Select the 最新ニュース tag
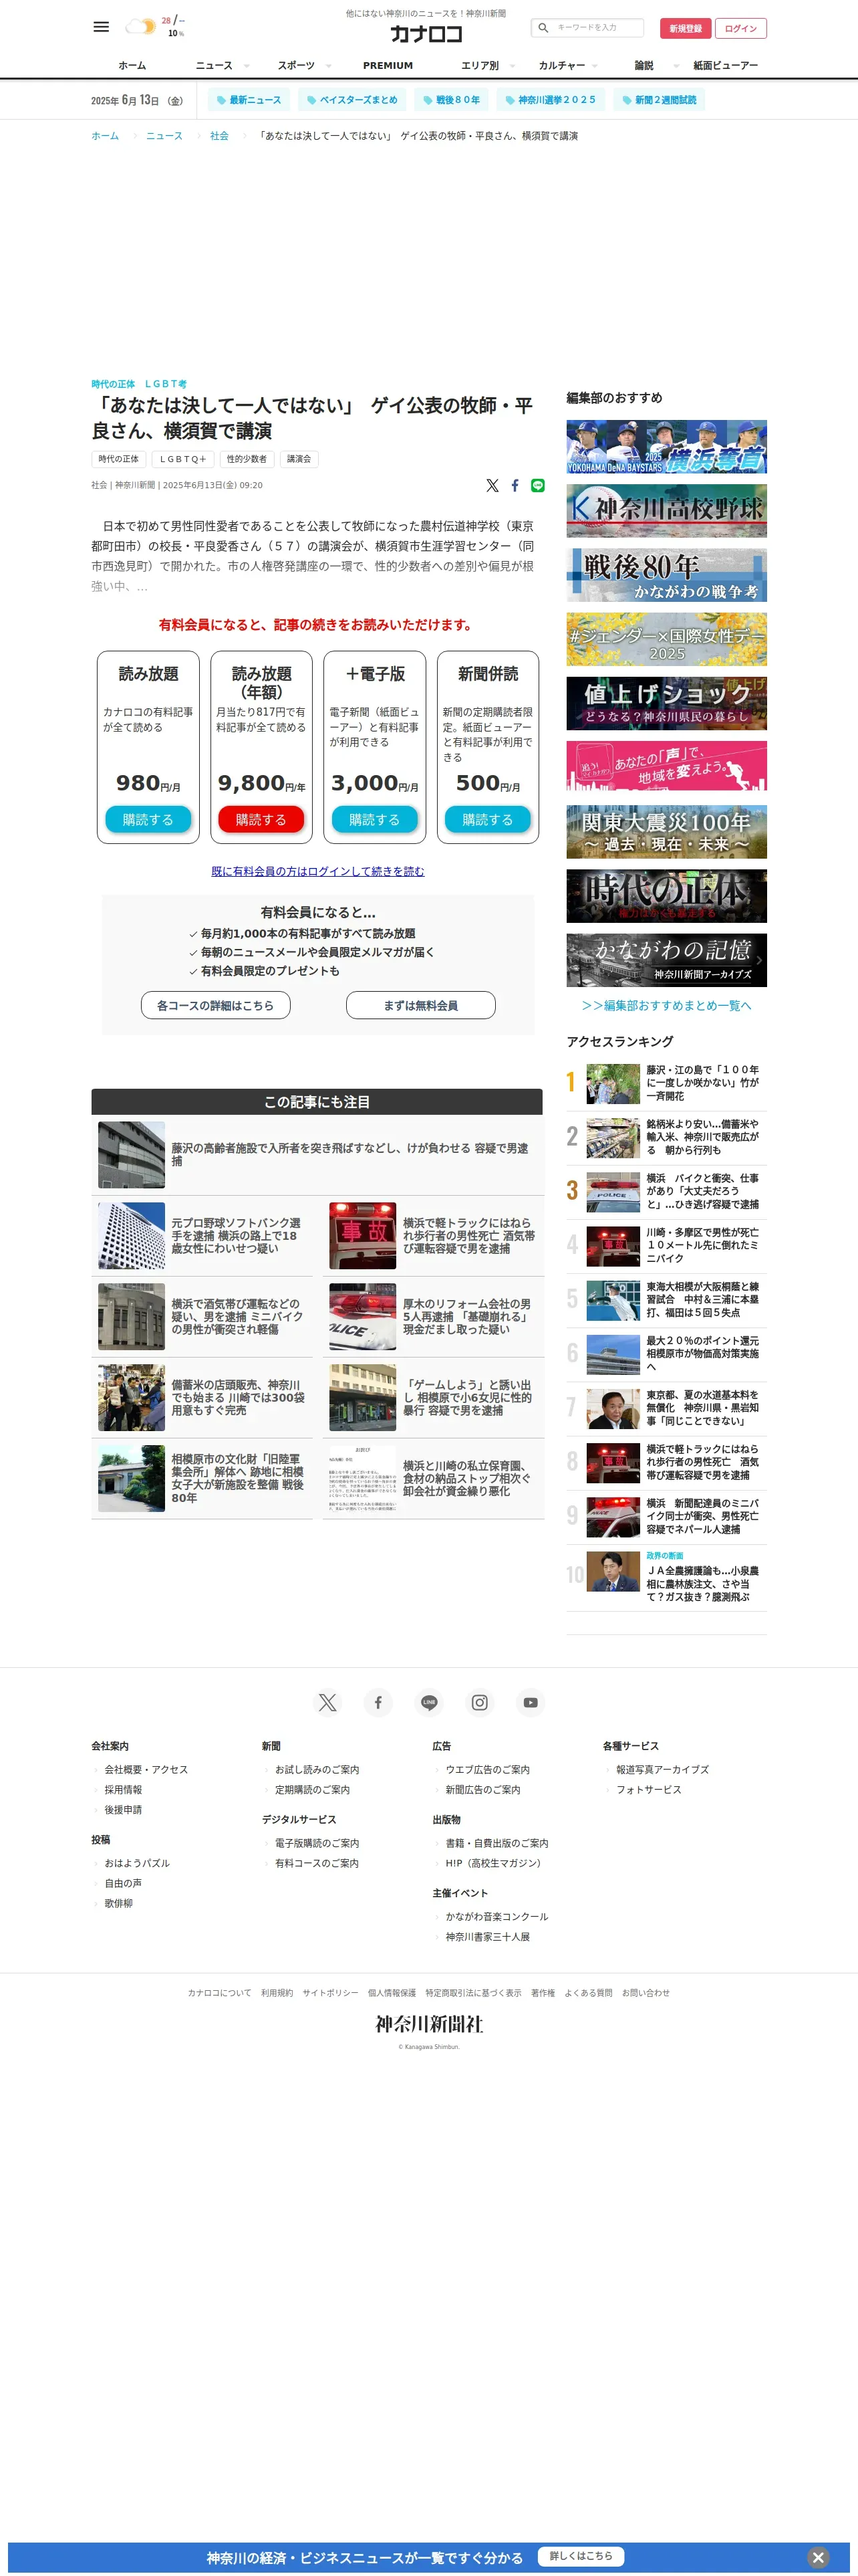The height and width of the screenshot is (2576, 858). (250, 100)
